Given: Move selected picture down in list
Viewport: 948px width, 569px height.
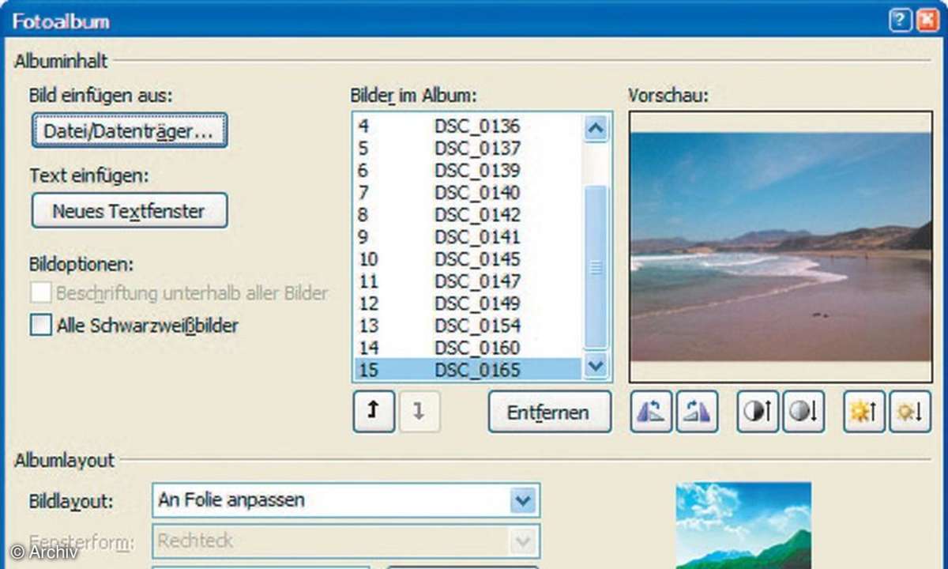Looking at the screenshot, I should coord(419,411).
